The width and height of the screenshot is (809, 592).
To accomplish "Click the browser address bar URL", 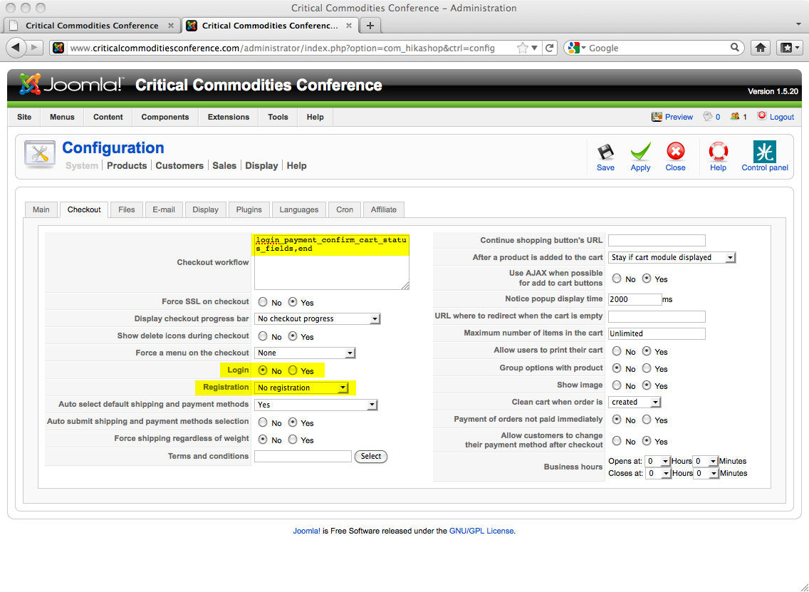I will point(282,48).
